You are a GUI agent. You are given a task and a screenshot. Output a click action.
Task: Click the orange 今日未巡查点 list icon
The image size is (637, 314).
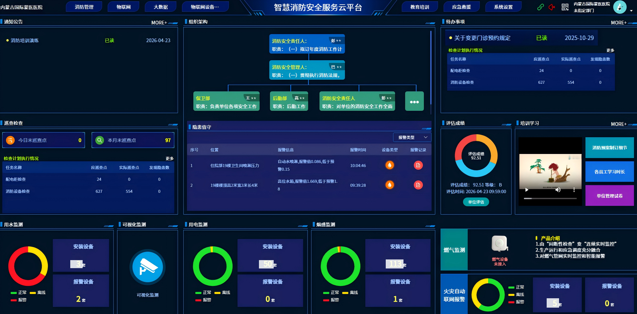click(x=10, y=140)
